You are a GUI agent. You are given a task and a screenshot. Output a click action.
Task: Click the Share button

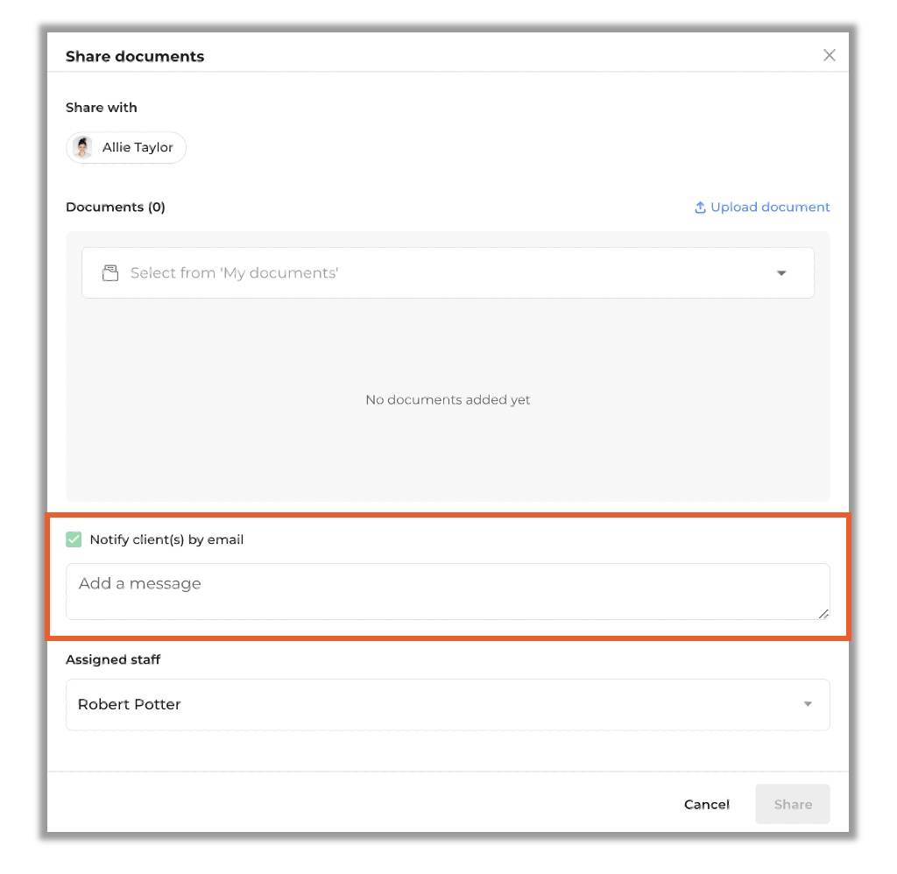click(793, 804)
